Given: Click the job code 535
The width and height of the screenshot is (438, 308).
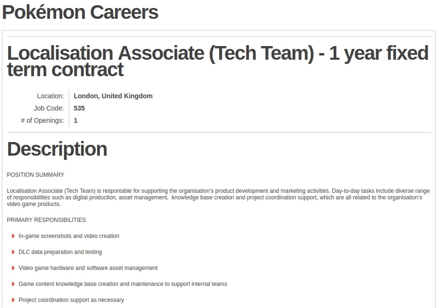Looking at the screenshot, I should pos(79,108).
